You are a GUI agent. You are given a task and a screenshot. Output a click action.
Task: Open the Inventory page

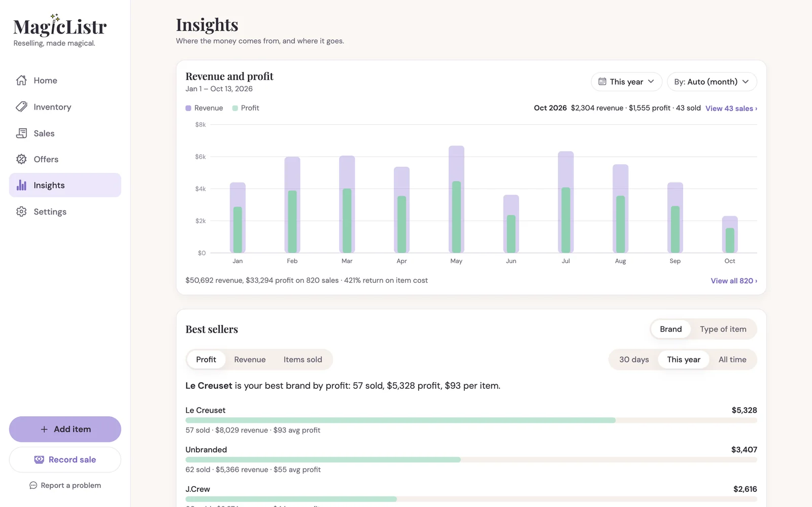[x=65, y=107]
